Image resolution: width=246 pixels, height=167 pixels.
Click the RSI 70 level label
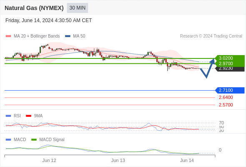pos(221,123)
